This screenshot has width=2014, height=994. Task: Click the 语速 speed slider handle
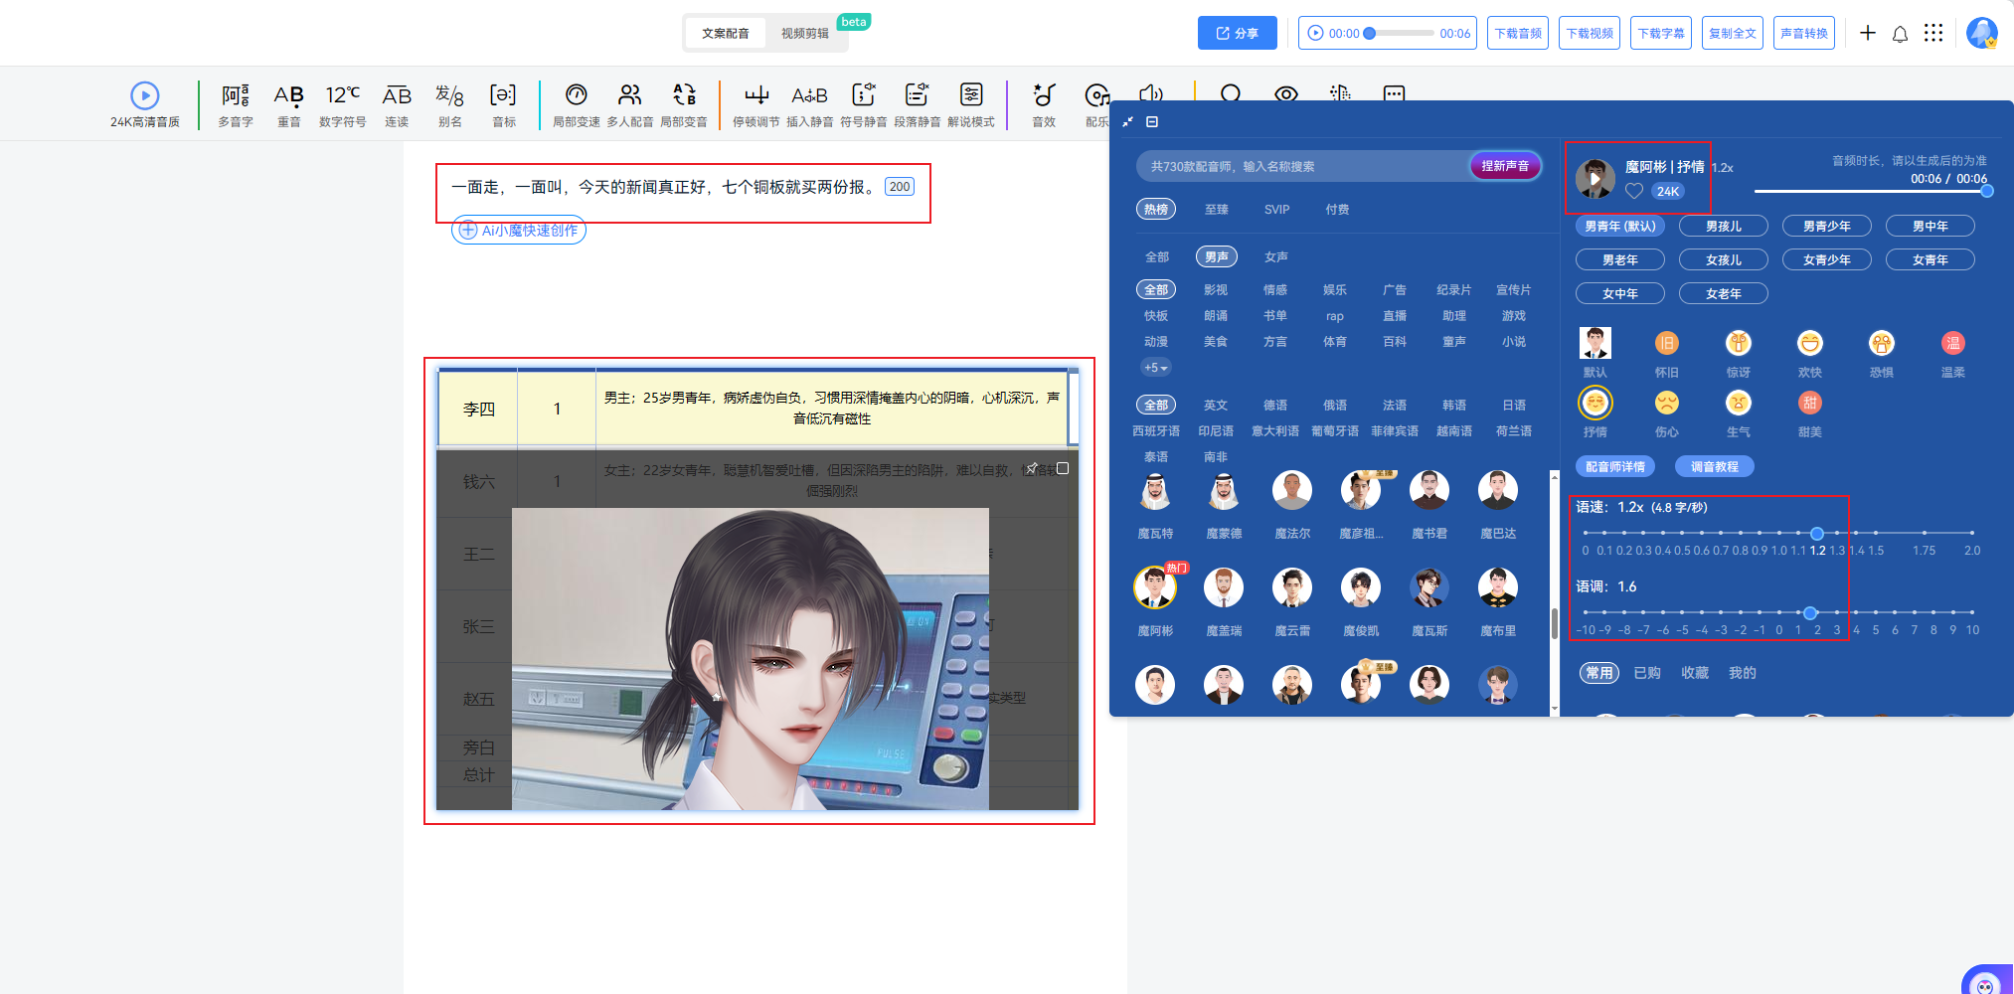(1816, 534)
